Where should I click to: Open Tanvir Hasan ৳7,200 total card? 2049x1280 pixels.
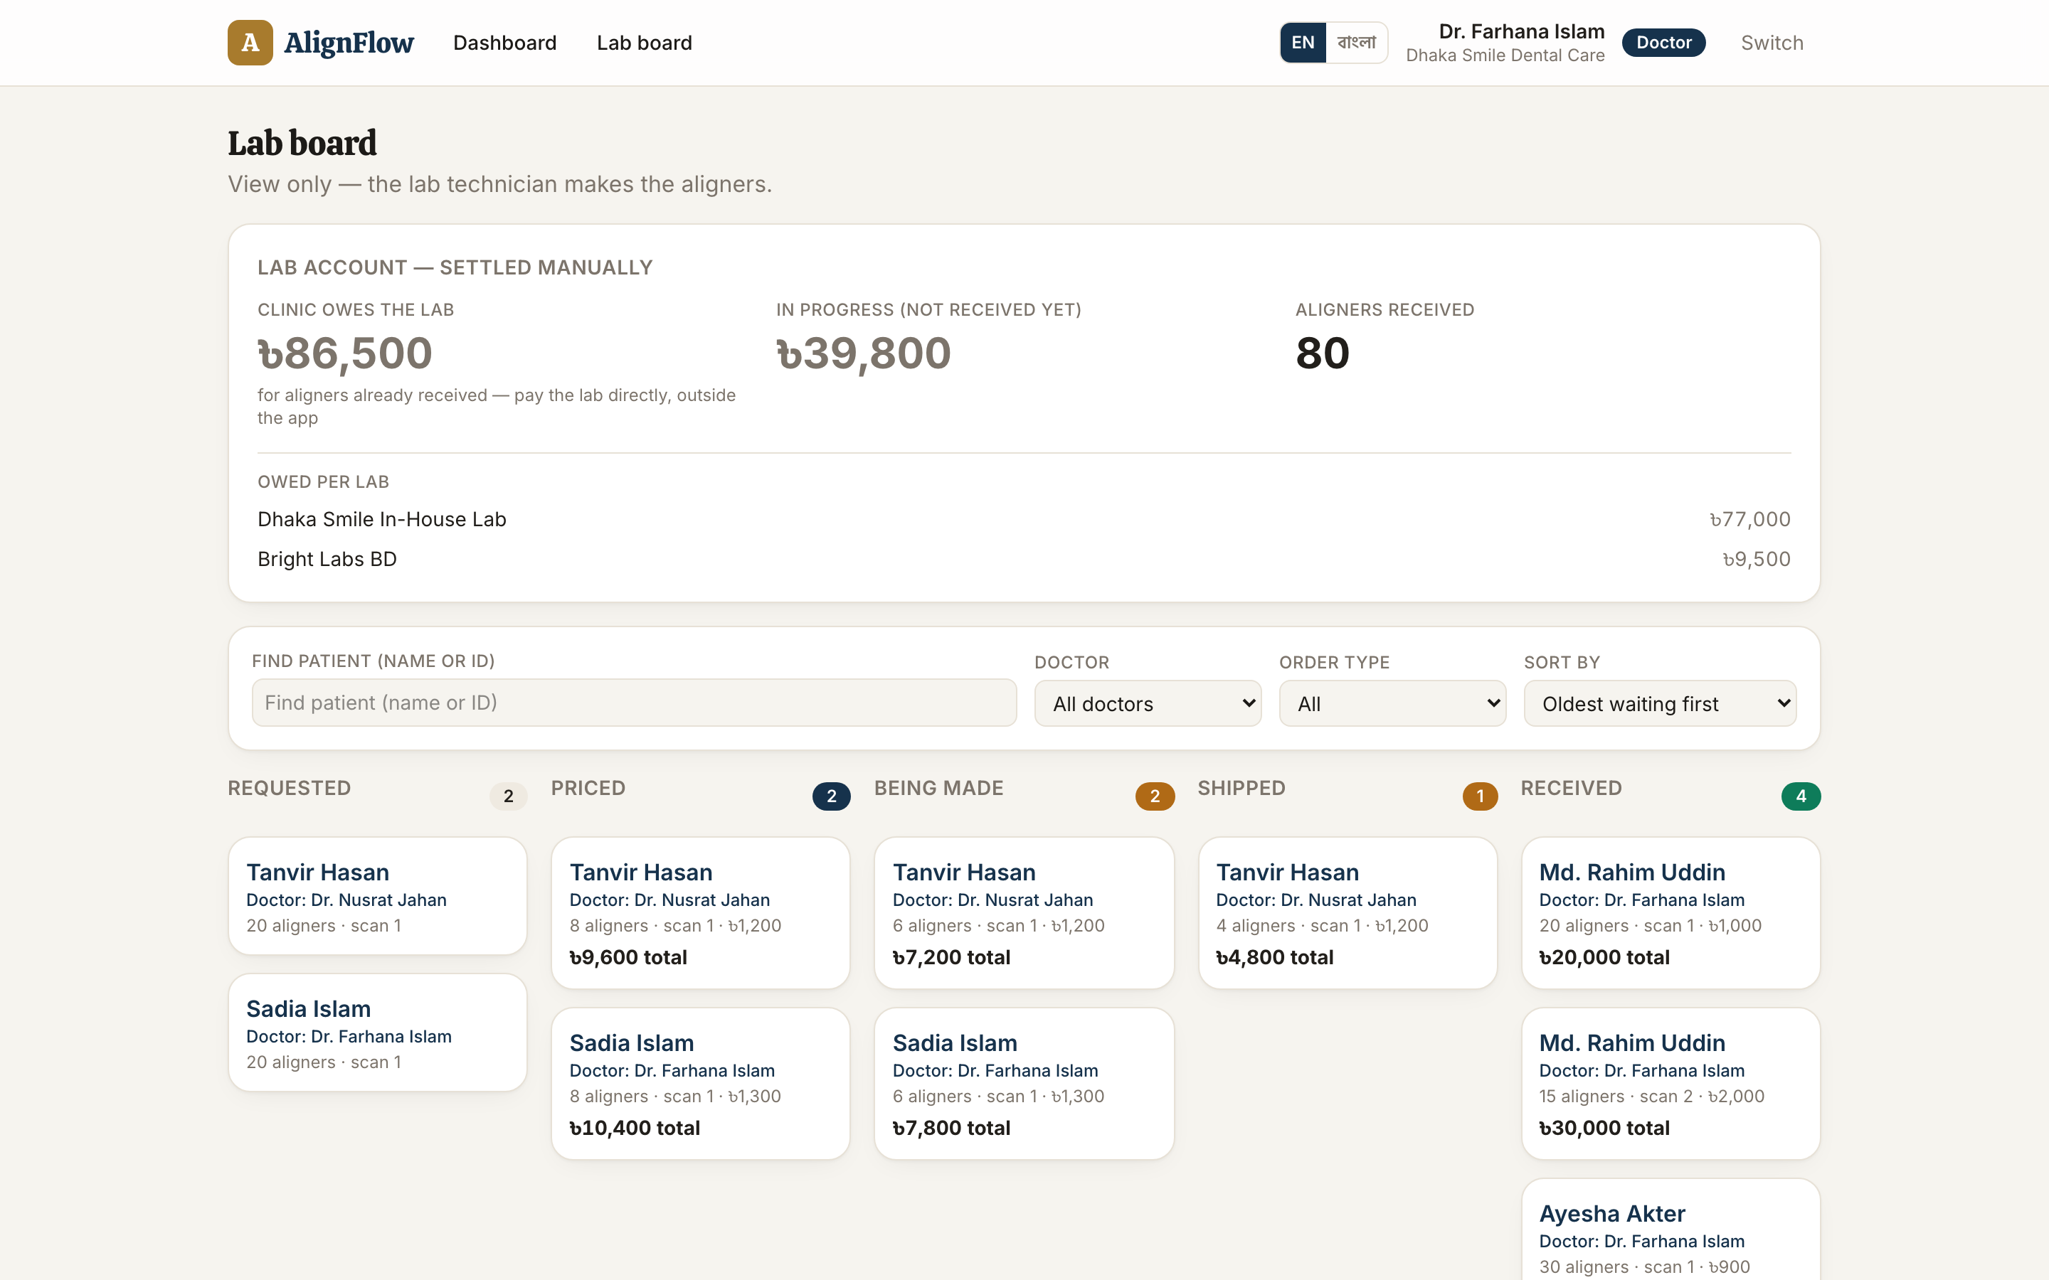[1024, 914]
